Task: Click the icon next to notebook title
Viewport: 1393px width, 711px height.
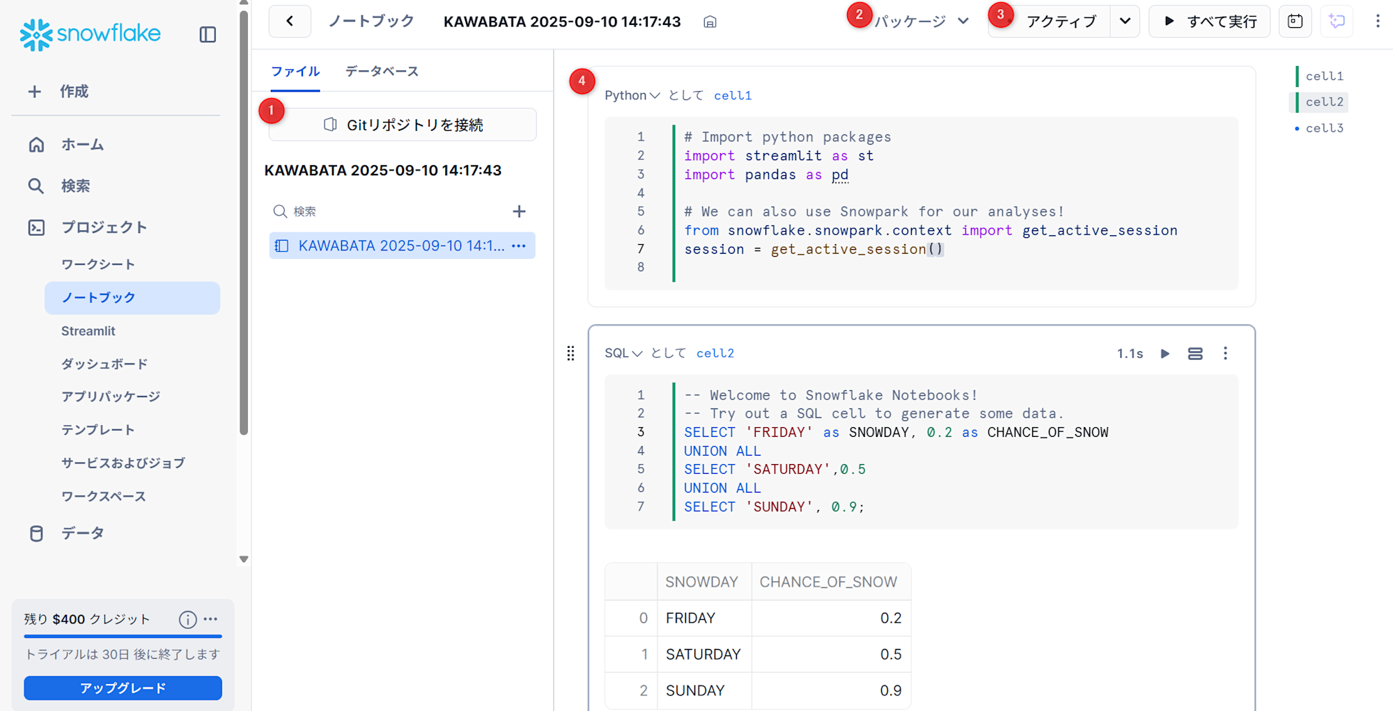Action: click(x=710, y=22)
